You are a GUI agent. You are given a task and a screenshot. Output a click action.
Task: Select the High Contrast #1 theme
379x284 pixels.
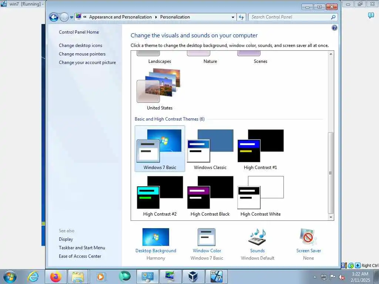(x=260, y=149)
